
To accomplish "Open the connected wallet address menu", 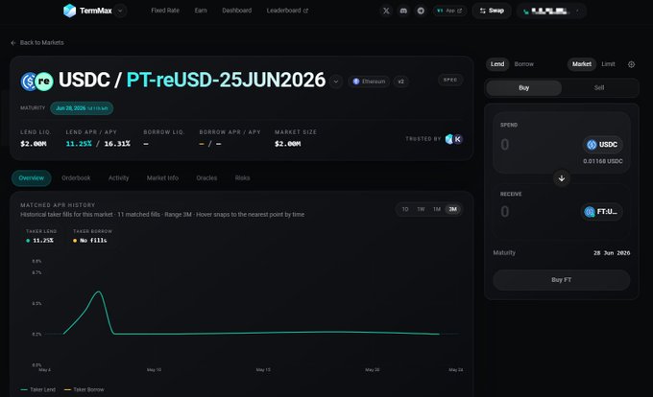I will coord(551,12).
